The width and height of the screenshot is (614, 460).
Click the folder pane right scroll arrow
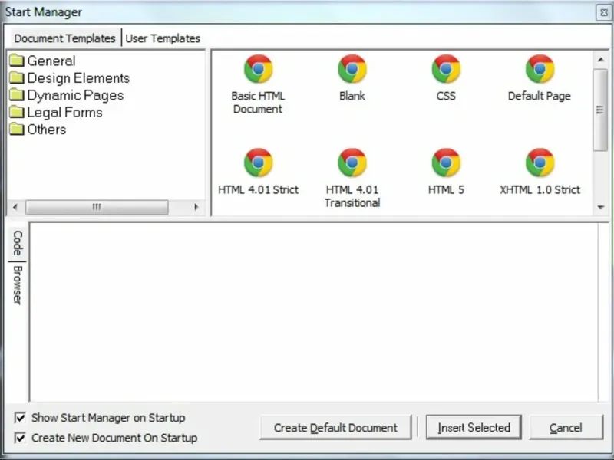196,207
